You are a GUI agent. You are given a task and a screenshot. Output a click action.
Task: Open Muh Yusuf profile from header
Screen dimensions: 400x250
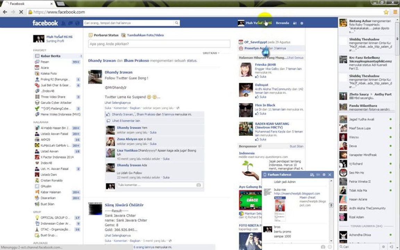pos(255,23)
